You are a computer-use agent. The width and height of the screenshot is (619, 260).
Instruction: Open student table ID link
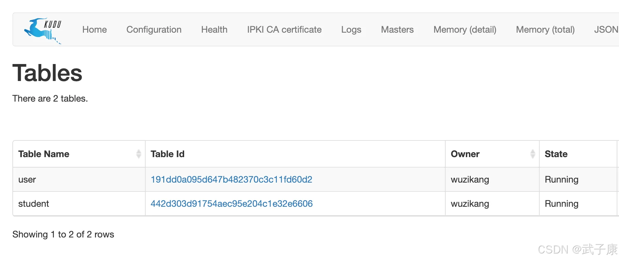[x=231, y=203]
